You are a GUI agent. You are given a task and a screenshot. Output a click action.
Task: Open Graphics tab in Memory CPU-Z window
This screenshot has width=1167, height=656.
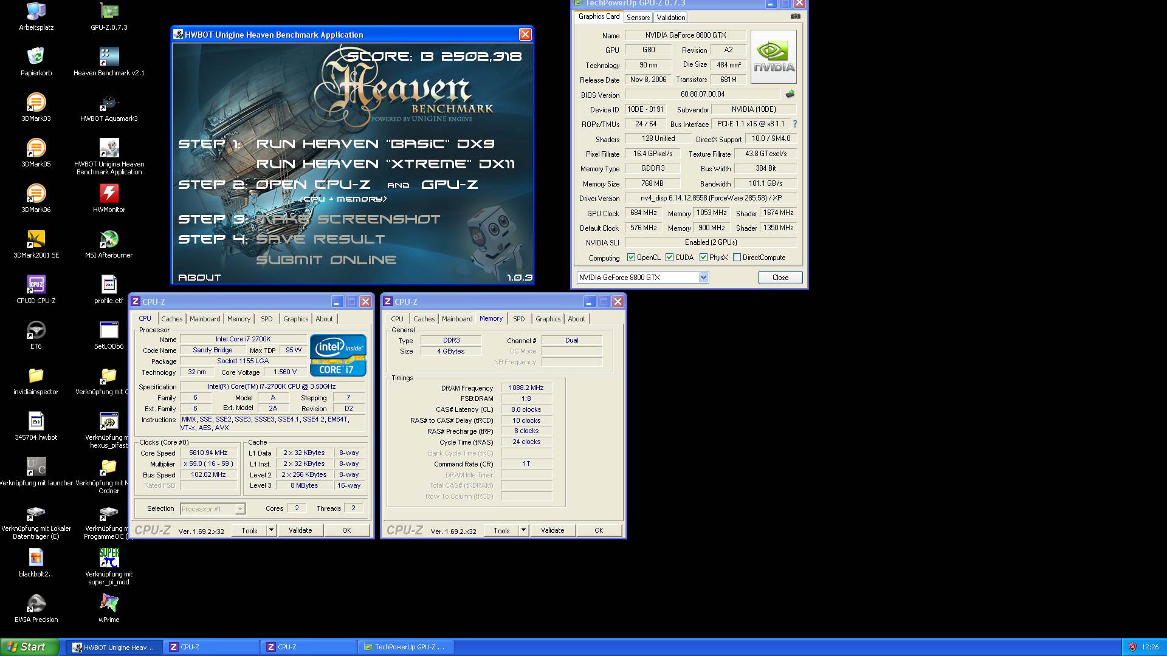[x=548, y=319]
